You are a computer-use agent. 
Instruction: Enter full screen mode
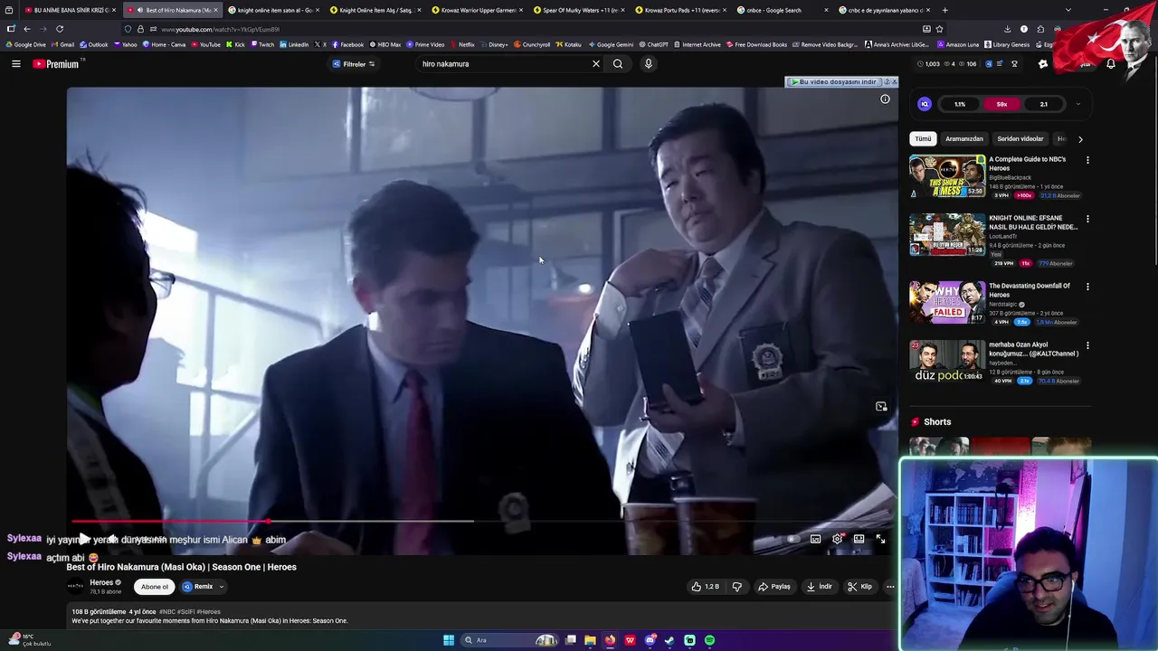(880, 539)
